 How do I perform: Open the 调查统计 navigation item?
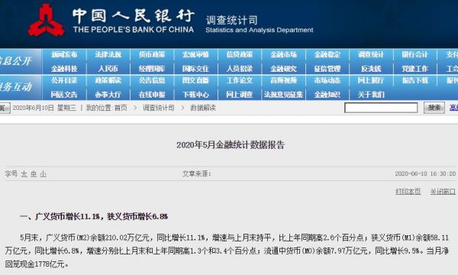click(x=371, y=55)
